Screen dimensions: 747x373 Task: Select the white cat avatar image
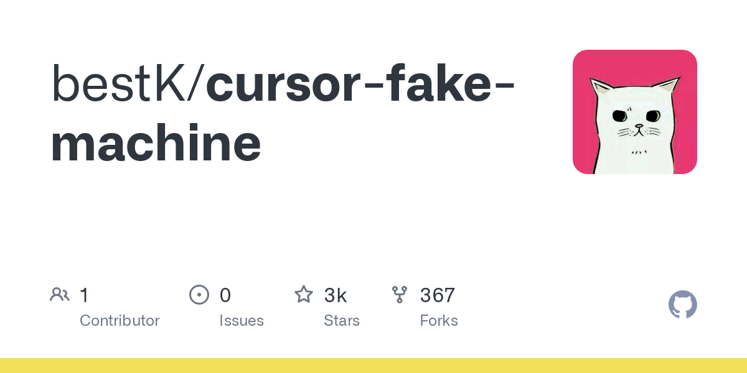coord(635,112)
